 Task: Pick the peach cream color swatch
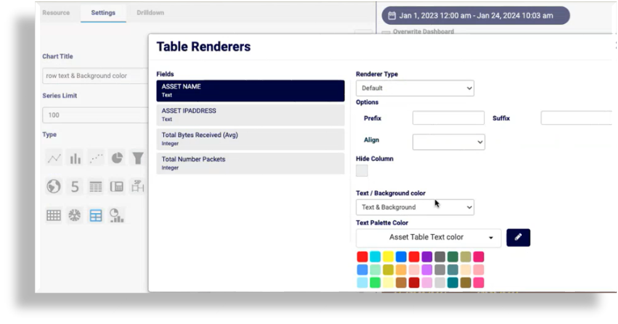click(x=466, y=270)
